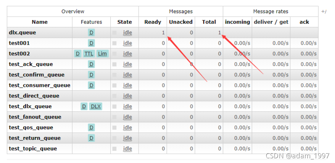Click the idle state of test_fanout_queue

pos(128,117)
